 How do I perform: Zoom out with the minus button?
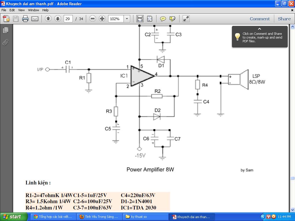pyautogui.click(x=92, y=19)
